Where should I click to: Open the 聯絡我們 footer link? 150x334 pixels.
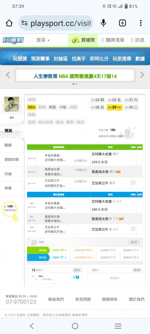pos(56,299)
